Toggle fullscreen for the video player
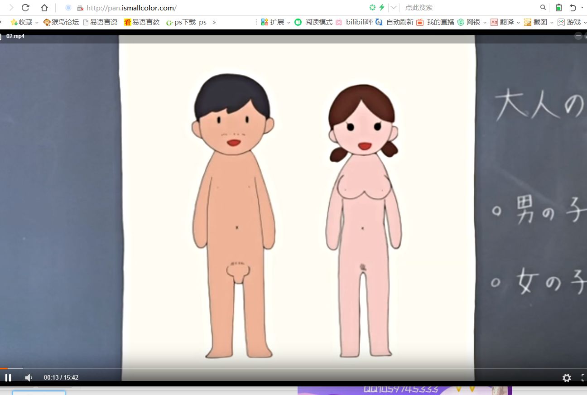This screenshot has height=395, width=587. tap(583, 378)
